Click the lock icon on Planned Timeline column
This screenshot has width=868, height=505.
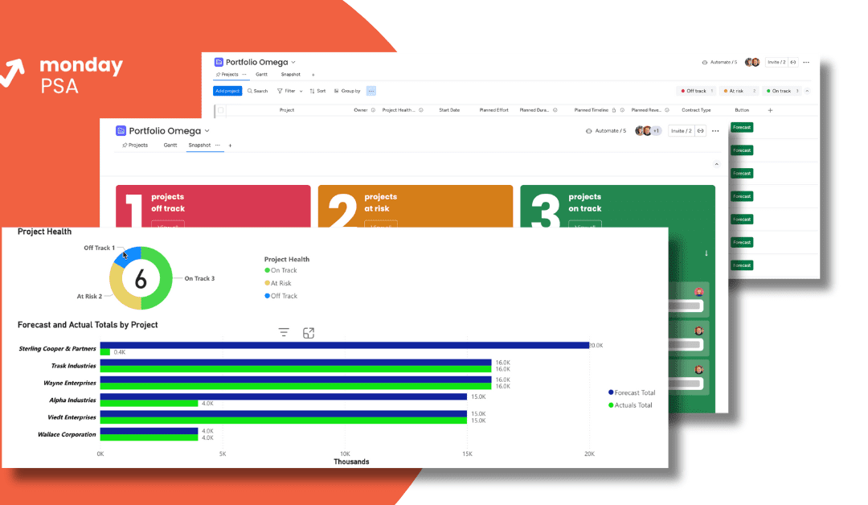(614, 110)
